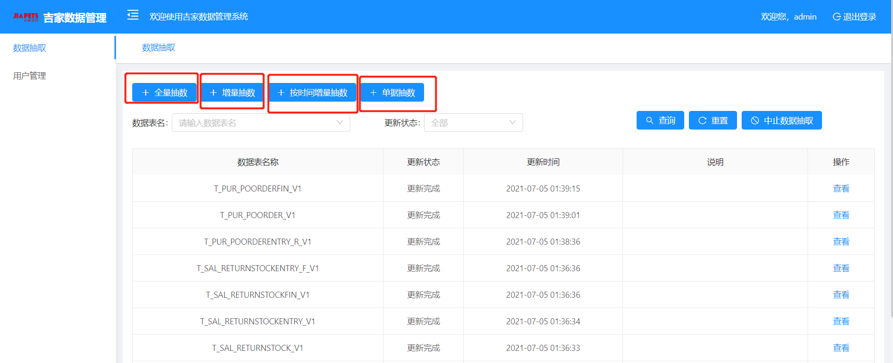Click timestamp 2021-07-05 01:36:34

click(x=543, y=322)
